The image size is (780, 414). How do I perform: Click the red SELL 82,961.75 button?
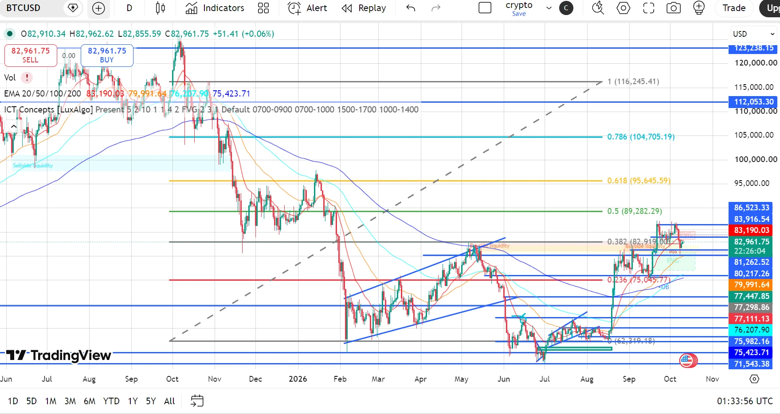31,55
